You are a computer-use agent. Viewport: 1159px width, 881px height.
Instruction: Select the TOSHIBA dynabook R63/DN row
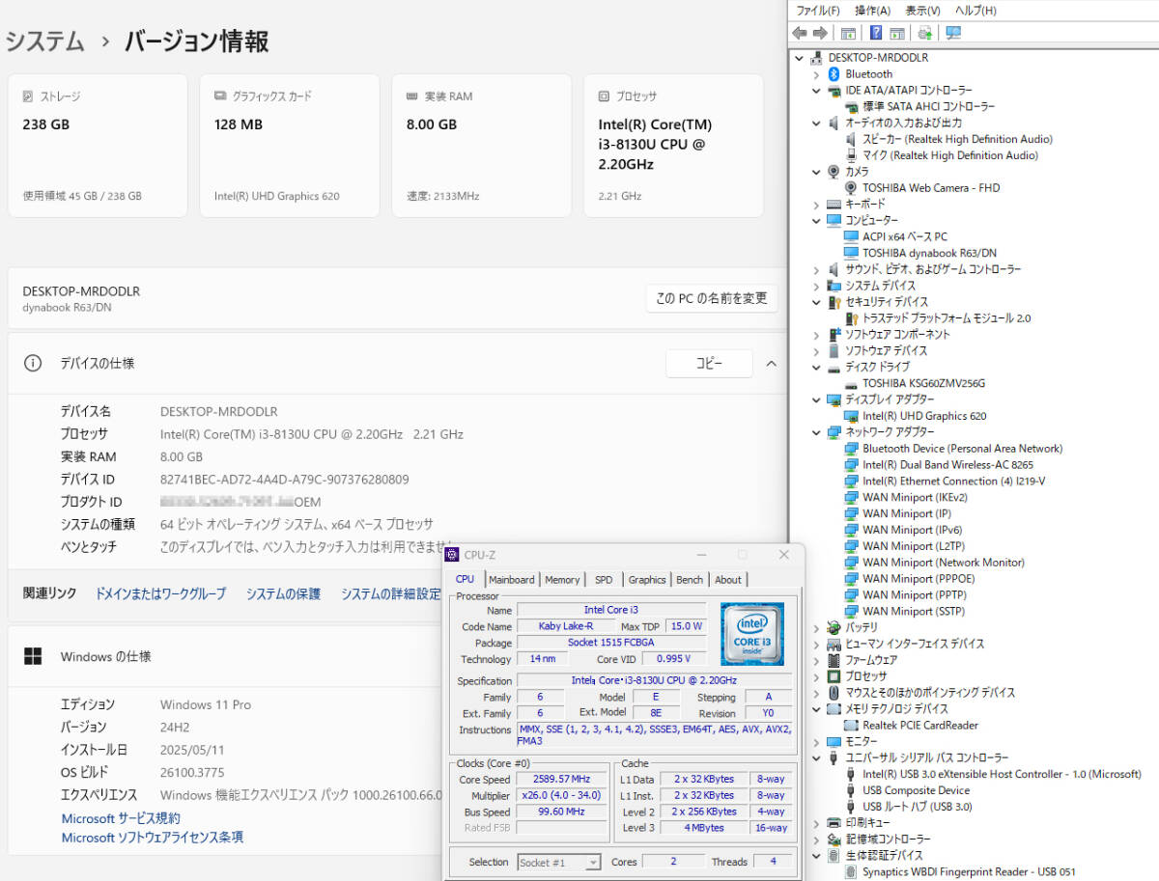click(x=929, y=253)
